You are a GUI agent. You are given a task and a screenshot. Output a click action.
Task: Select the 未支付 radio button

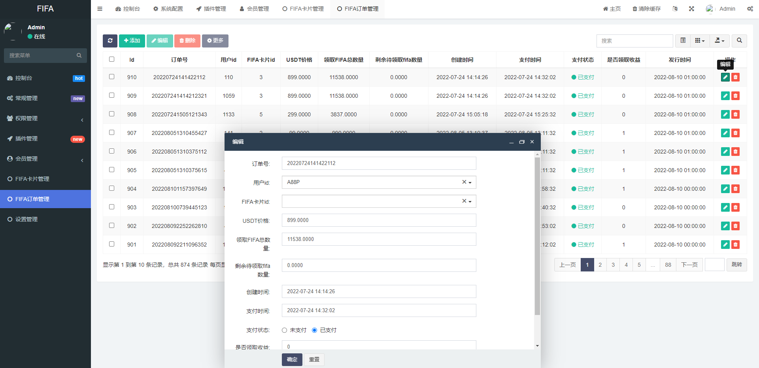tap(284, 330)
